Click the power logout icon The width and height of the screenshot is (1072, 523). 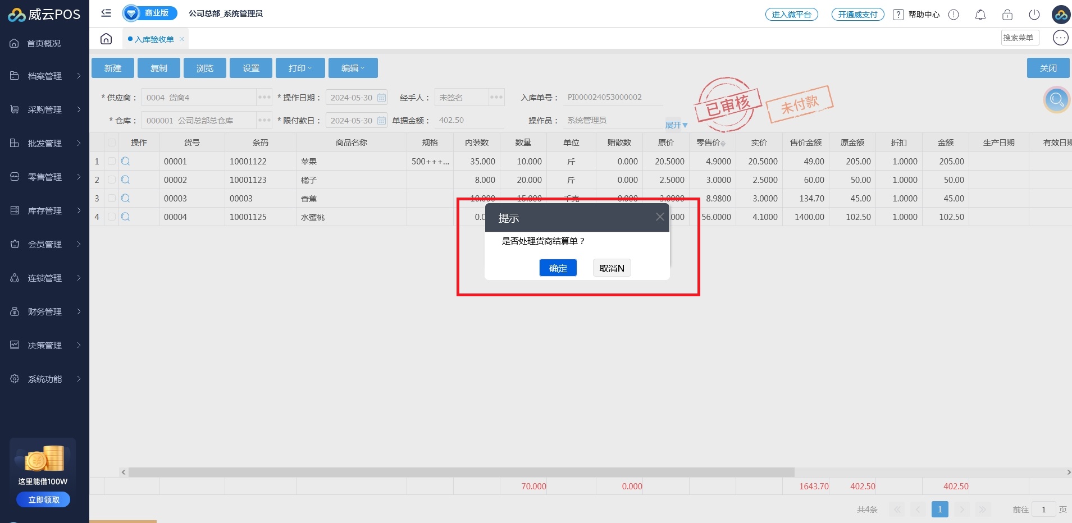(x=1034, y=15)
